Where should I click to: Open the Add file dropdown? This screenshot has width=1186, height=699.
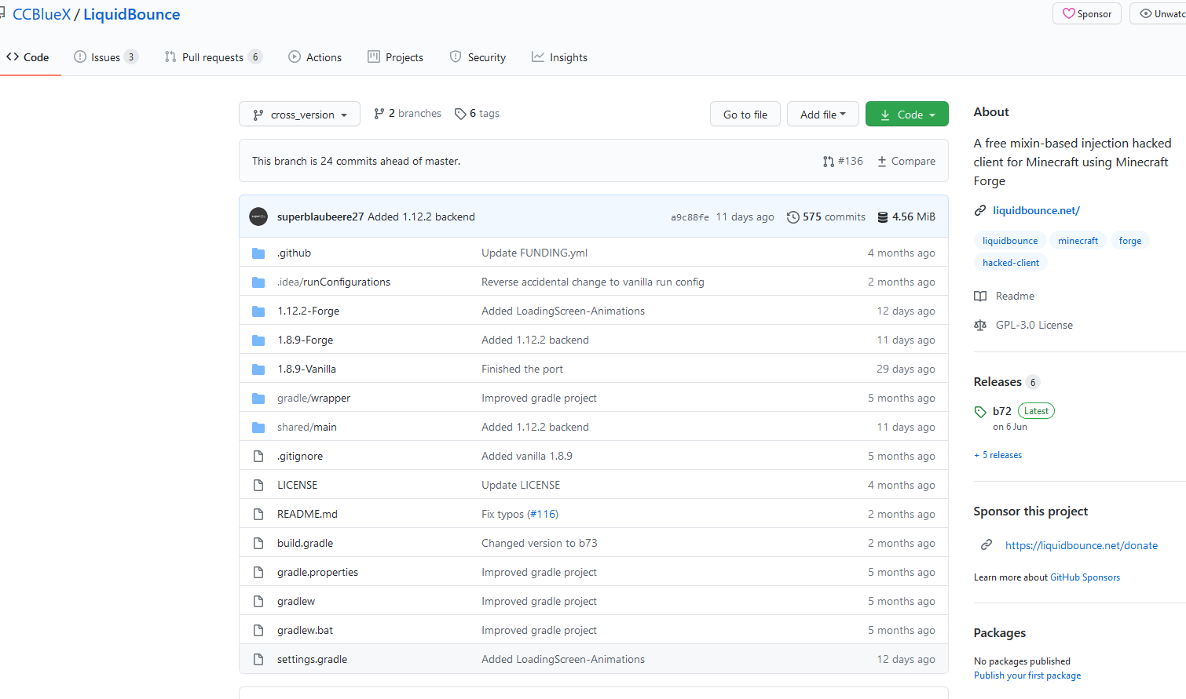823,114
